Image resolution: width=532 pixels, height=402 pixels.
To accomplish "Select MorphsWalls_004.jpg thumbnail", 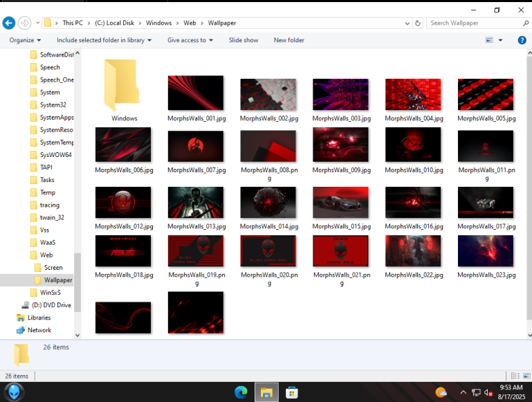I will click(x=413, y=94).
